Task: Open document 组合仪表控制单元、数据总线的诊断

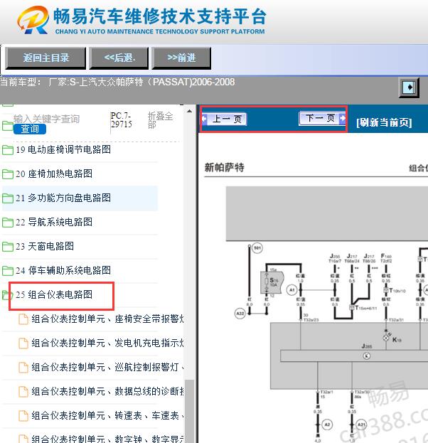Action: coord(107,392)
